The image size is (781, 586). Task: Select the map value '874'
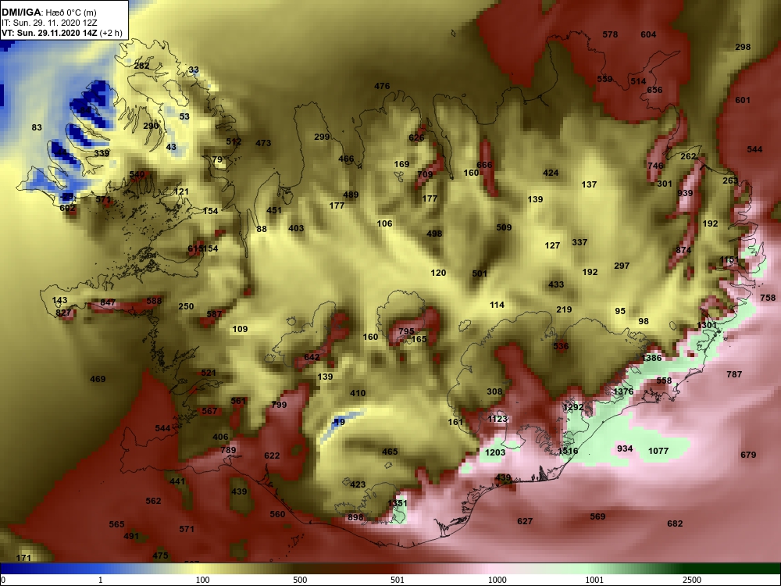tap(684, 250)
